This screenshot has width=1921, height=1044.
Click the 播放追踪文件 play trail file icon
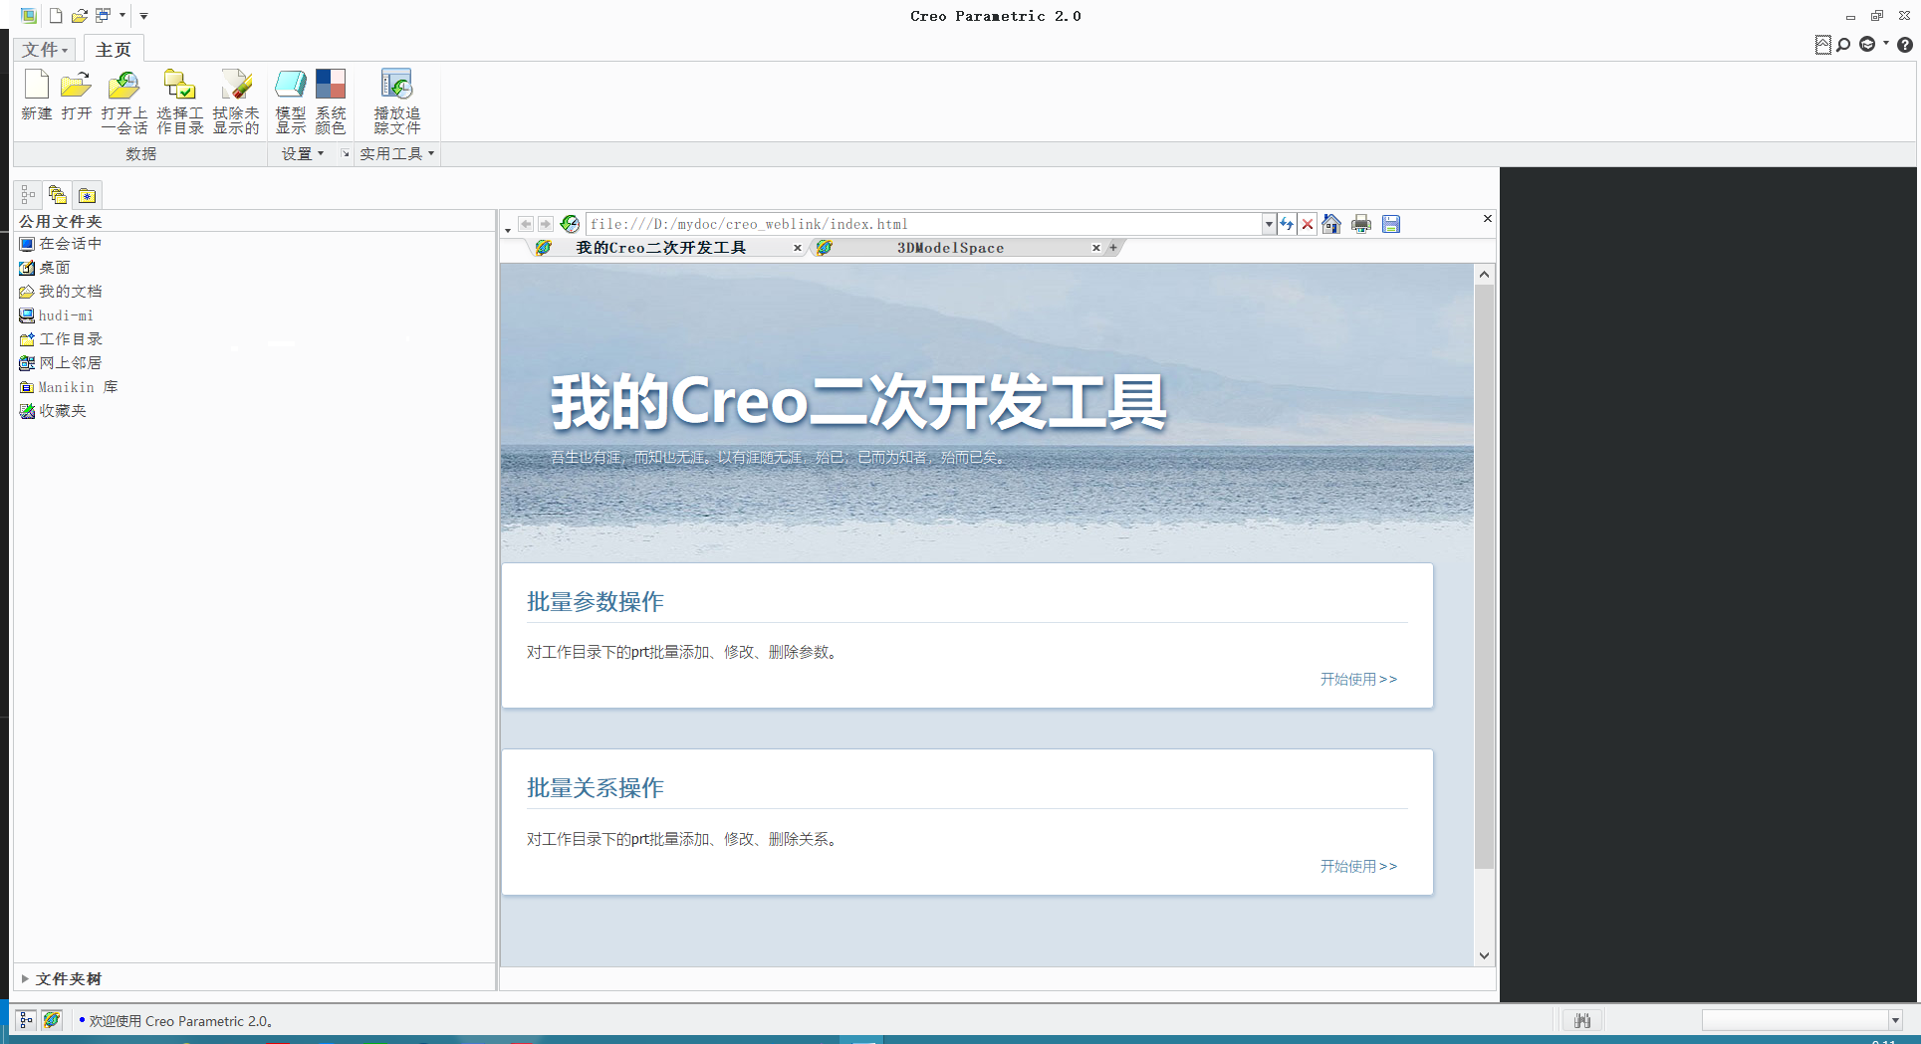click(396, 100)
